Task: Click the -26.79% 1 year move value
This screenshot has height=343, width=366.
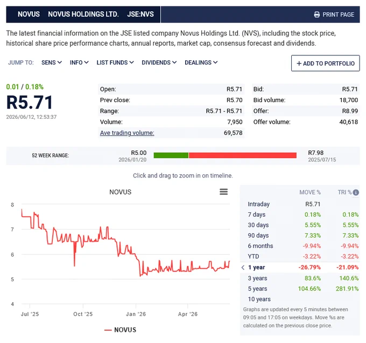Action: [309, 267]
